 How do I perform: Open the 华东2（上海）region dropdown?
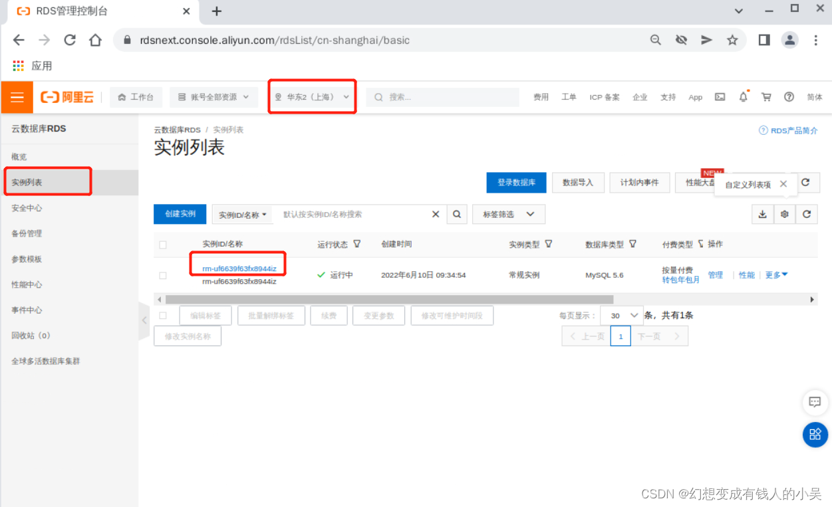tap(312, 96)
